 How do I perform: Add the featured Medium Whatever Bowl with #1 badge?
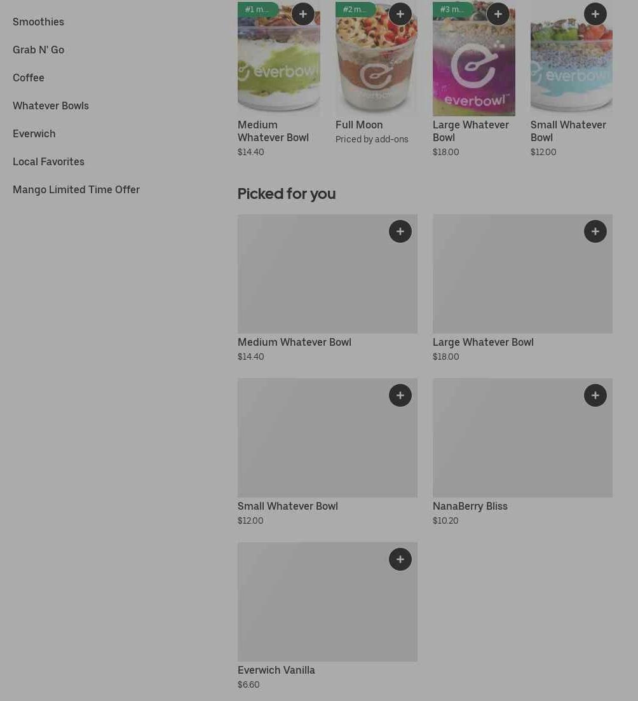[303, 14]
